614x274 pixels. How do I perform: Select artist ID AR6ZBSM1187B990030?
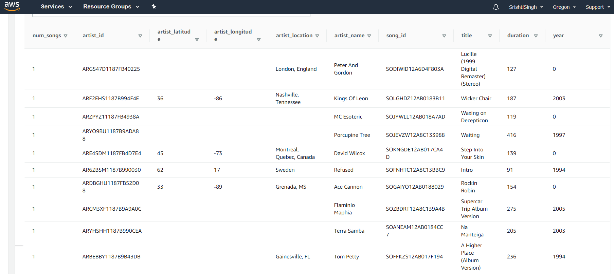coord(111,170)
